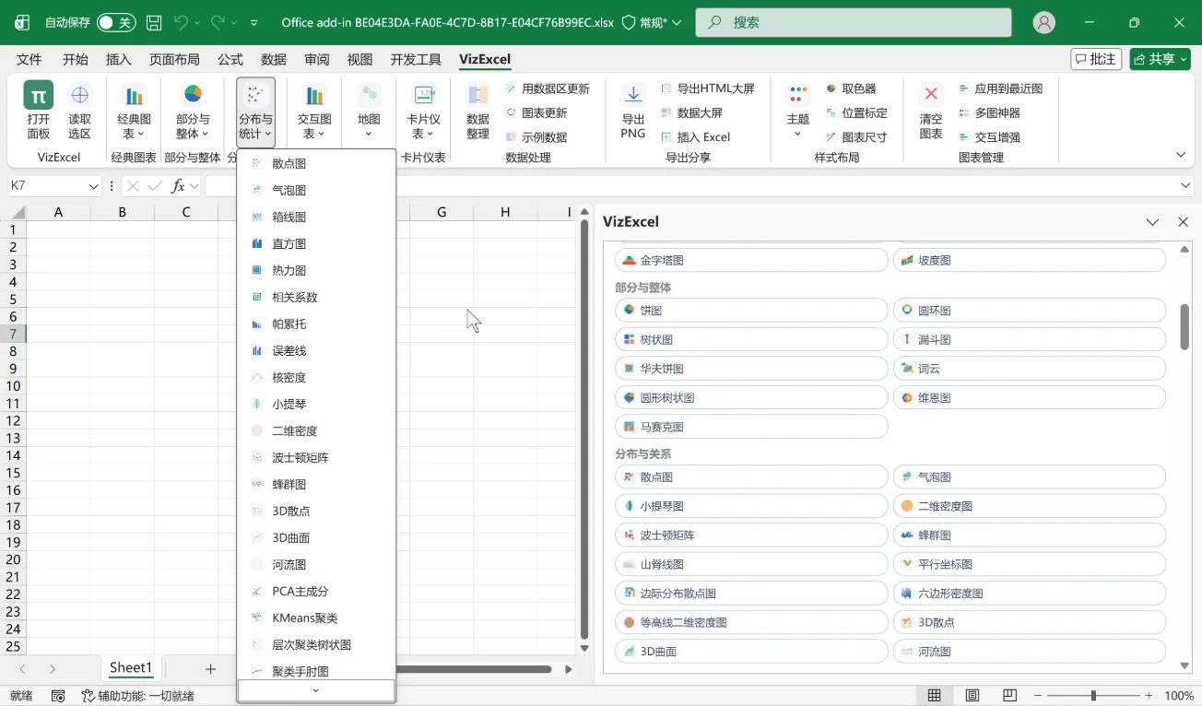Image resolution: width=1202 pixels, height=706 pixels.
Task: Click the insert function fx icon
Action: pos(179,186)
